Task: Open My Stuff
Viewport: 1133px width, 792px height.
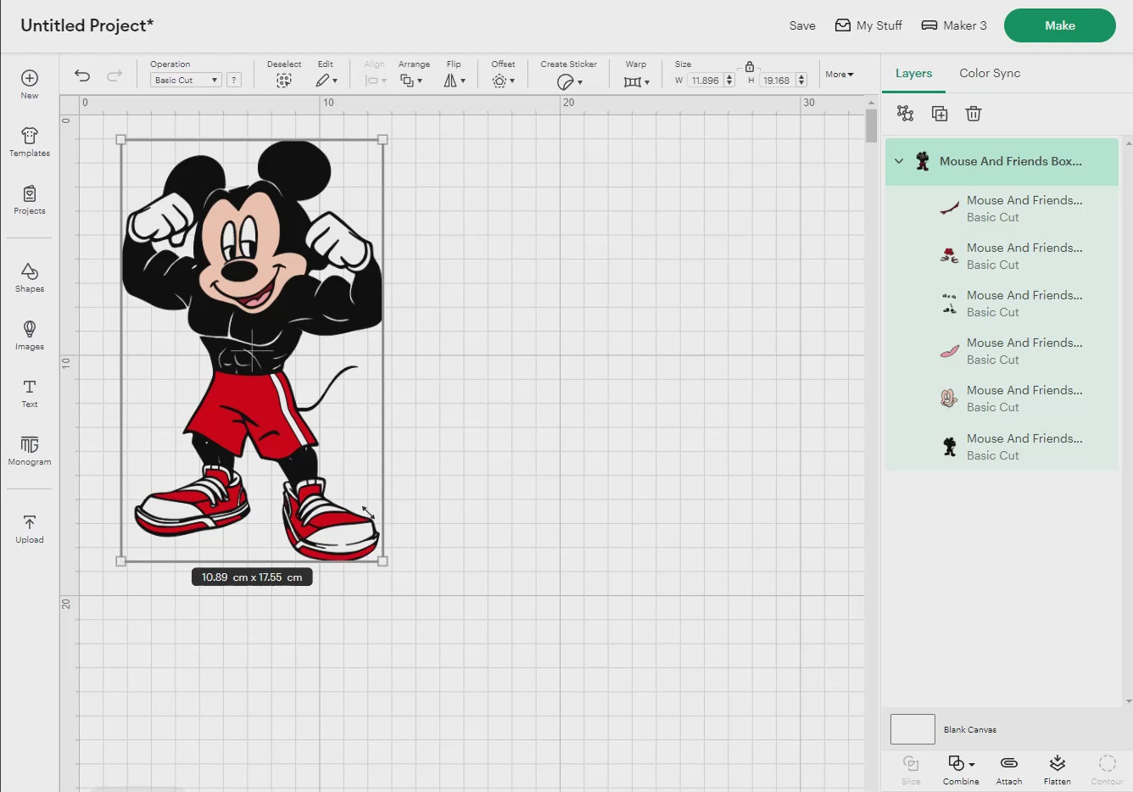Action: 868,25
